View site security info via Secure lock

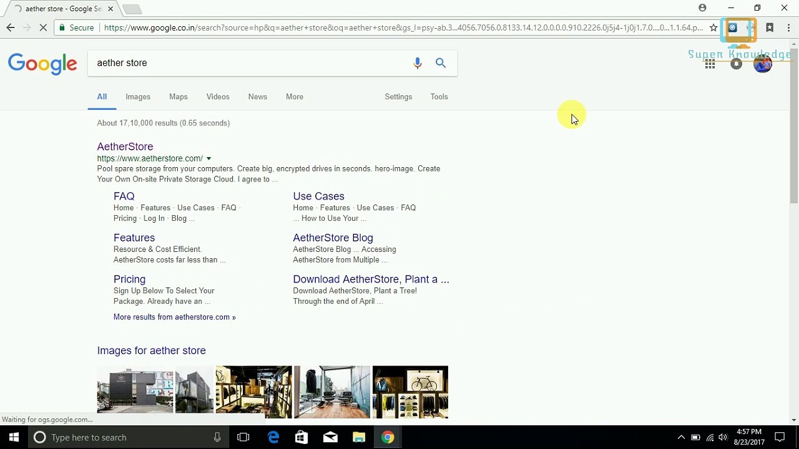(x=76, y=27)
